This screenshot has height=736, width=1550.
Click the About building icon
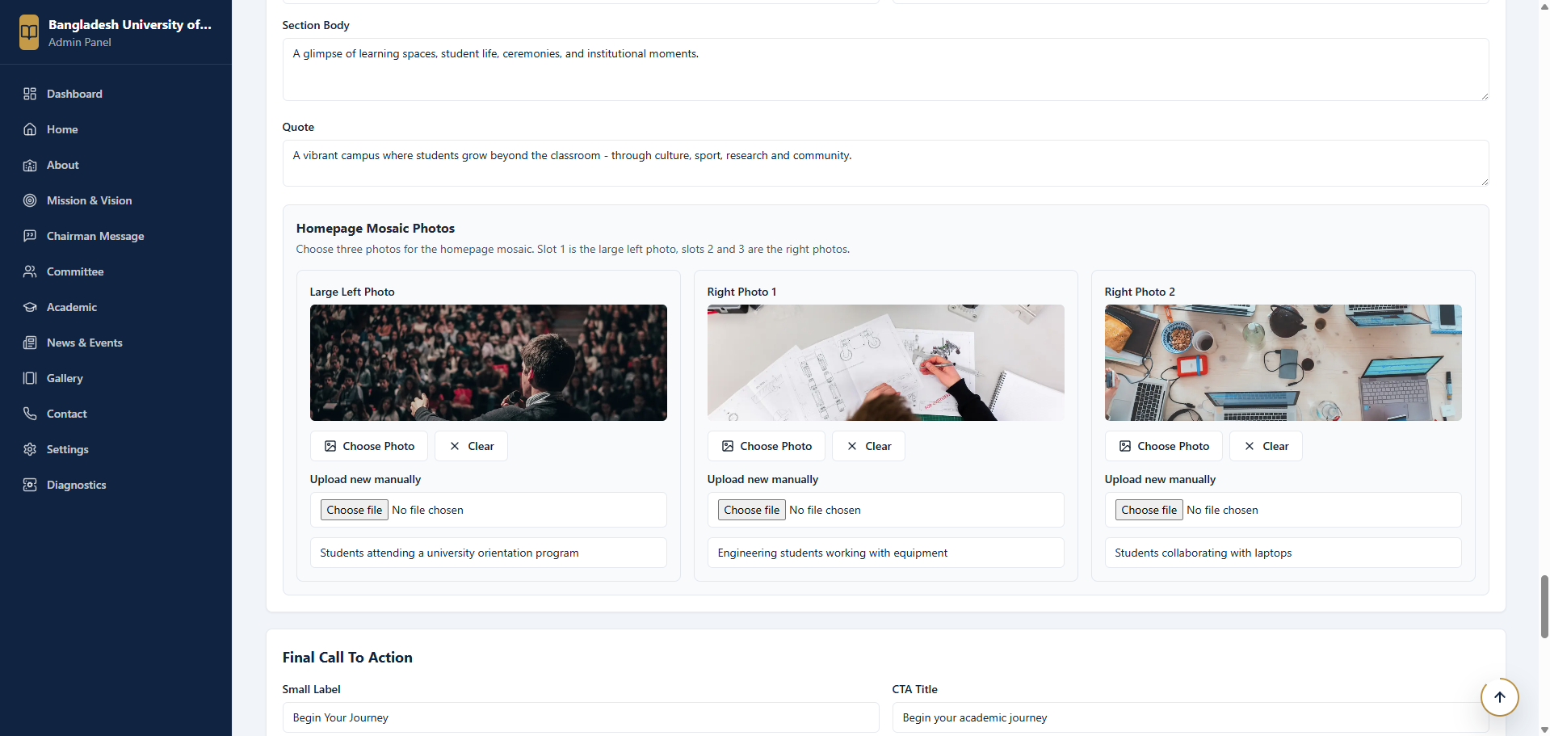tap(30, 165)
